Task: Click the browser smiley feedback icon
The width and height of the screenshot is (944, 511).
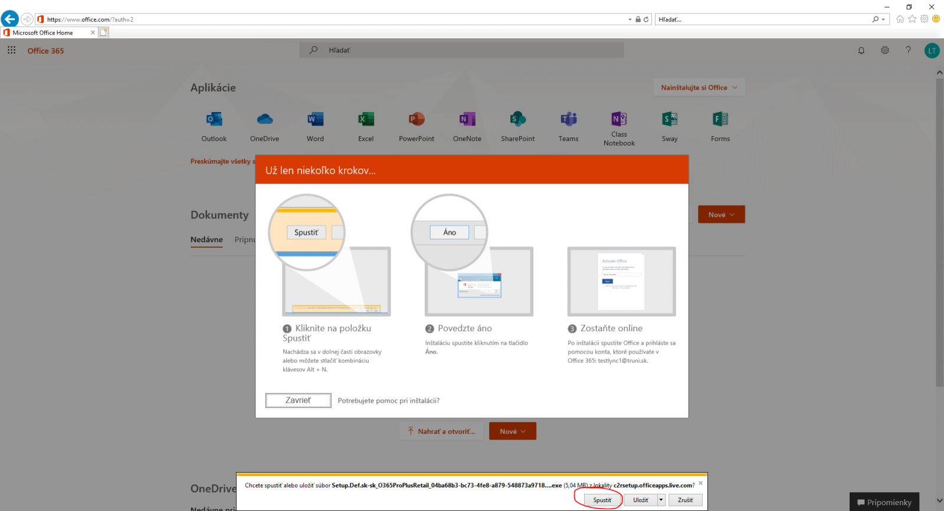Action: click(936, 19)
